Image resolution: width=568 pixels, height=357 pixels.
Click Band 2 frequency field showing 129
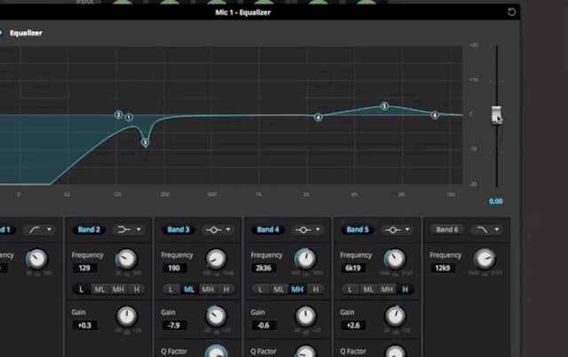click(x=85, y=268)
